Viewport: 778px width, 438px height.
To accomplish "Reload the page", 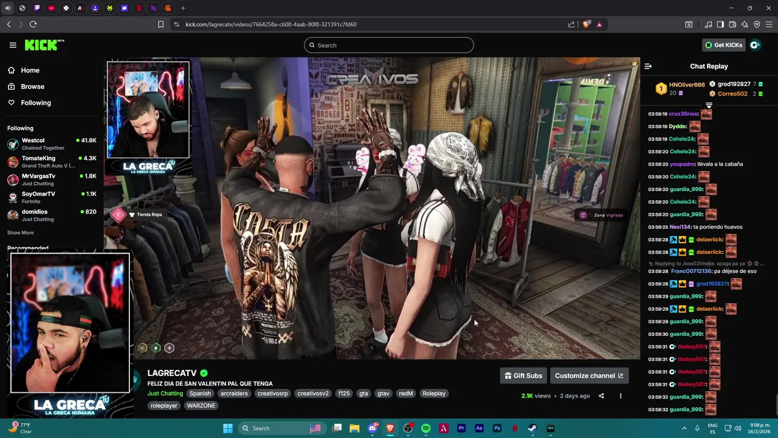I will pyautogui.click(x=33, y=24).
